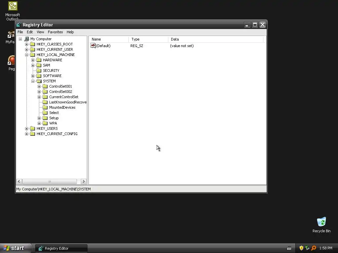Viewport: 338px width, 253px height.
Task: Click the Registry Editor title bar icon
Action: [19, 25]
